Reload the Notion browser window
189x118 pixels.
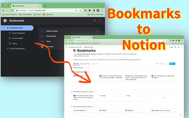[72, 41]
